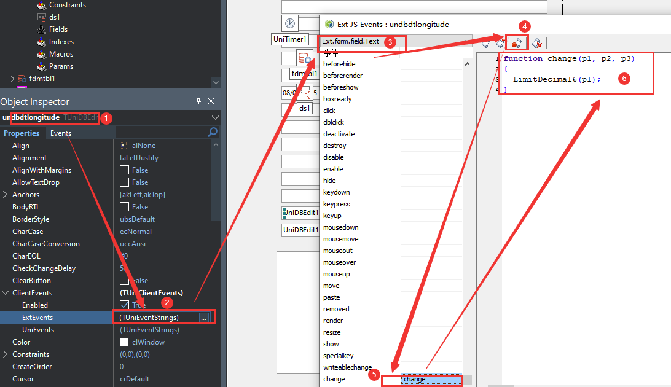Image resolution: width=671 pixels, height=387 pixels.
Task: Select the click event
Action: click(329, 111)
